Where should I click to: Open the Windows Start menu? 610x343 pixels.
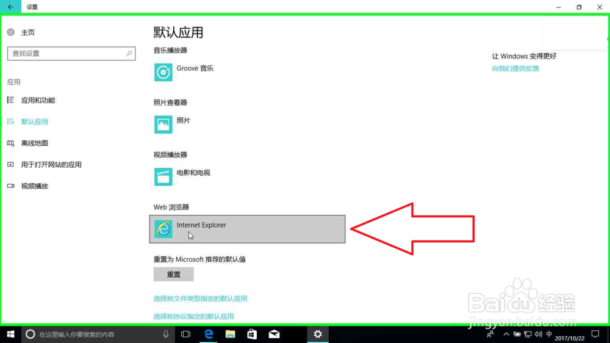coord(10,334)
